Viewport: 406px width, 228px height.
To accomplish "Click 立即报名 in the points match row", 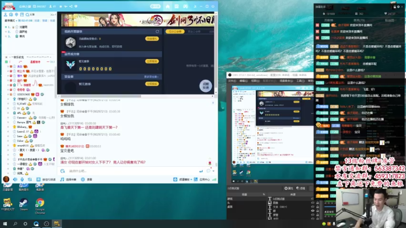I will click(x=152, y=61).
